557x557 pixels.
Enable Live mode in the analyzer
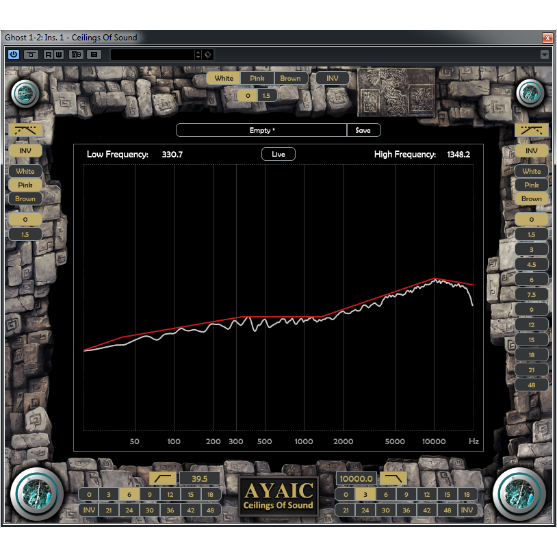tap(278, 154)
